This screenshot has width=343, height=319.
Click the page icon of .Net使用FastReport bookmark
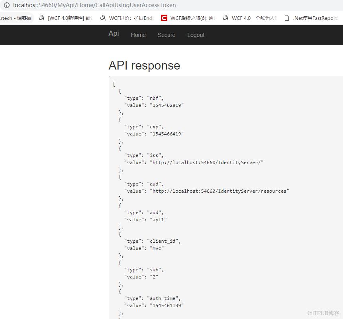point(286,18)
